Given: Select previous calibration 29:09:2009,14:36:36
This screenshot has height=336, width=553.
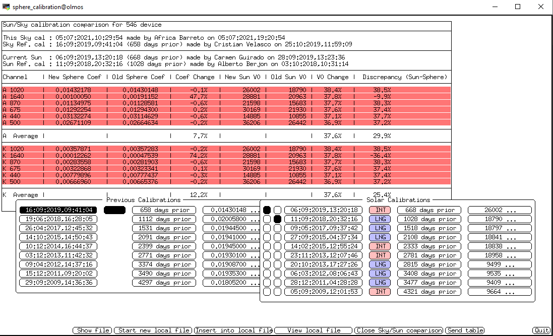Looking at the screenshot, I should [x=58, y=283].
